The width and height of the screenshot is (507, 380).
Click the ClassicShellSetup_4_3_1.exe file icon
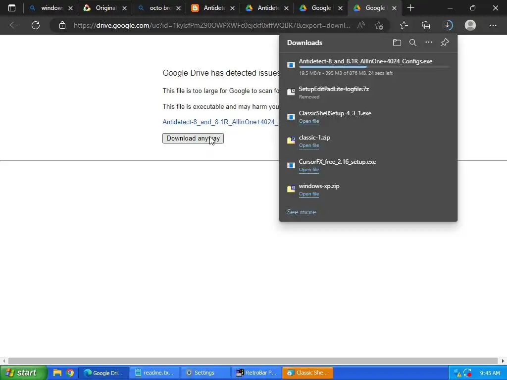291,117
